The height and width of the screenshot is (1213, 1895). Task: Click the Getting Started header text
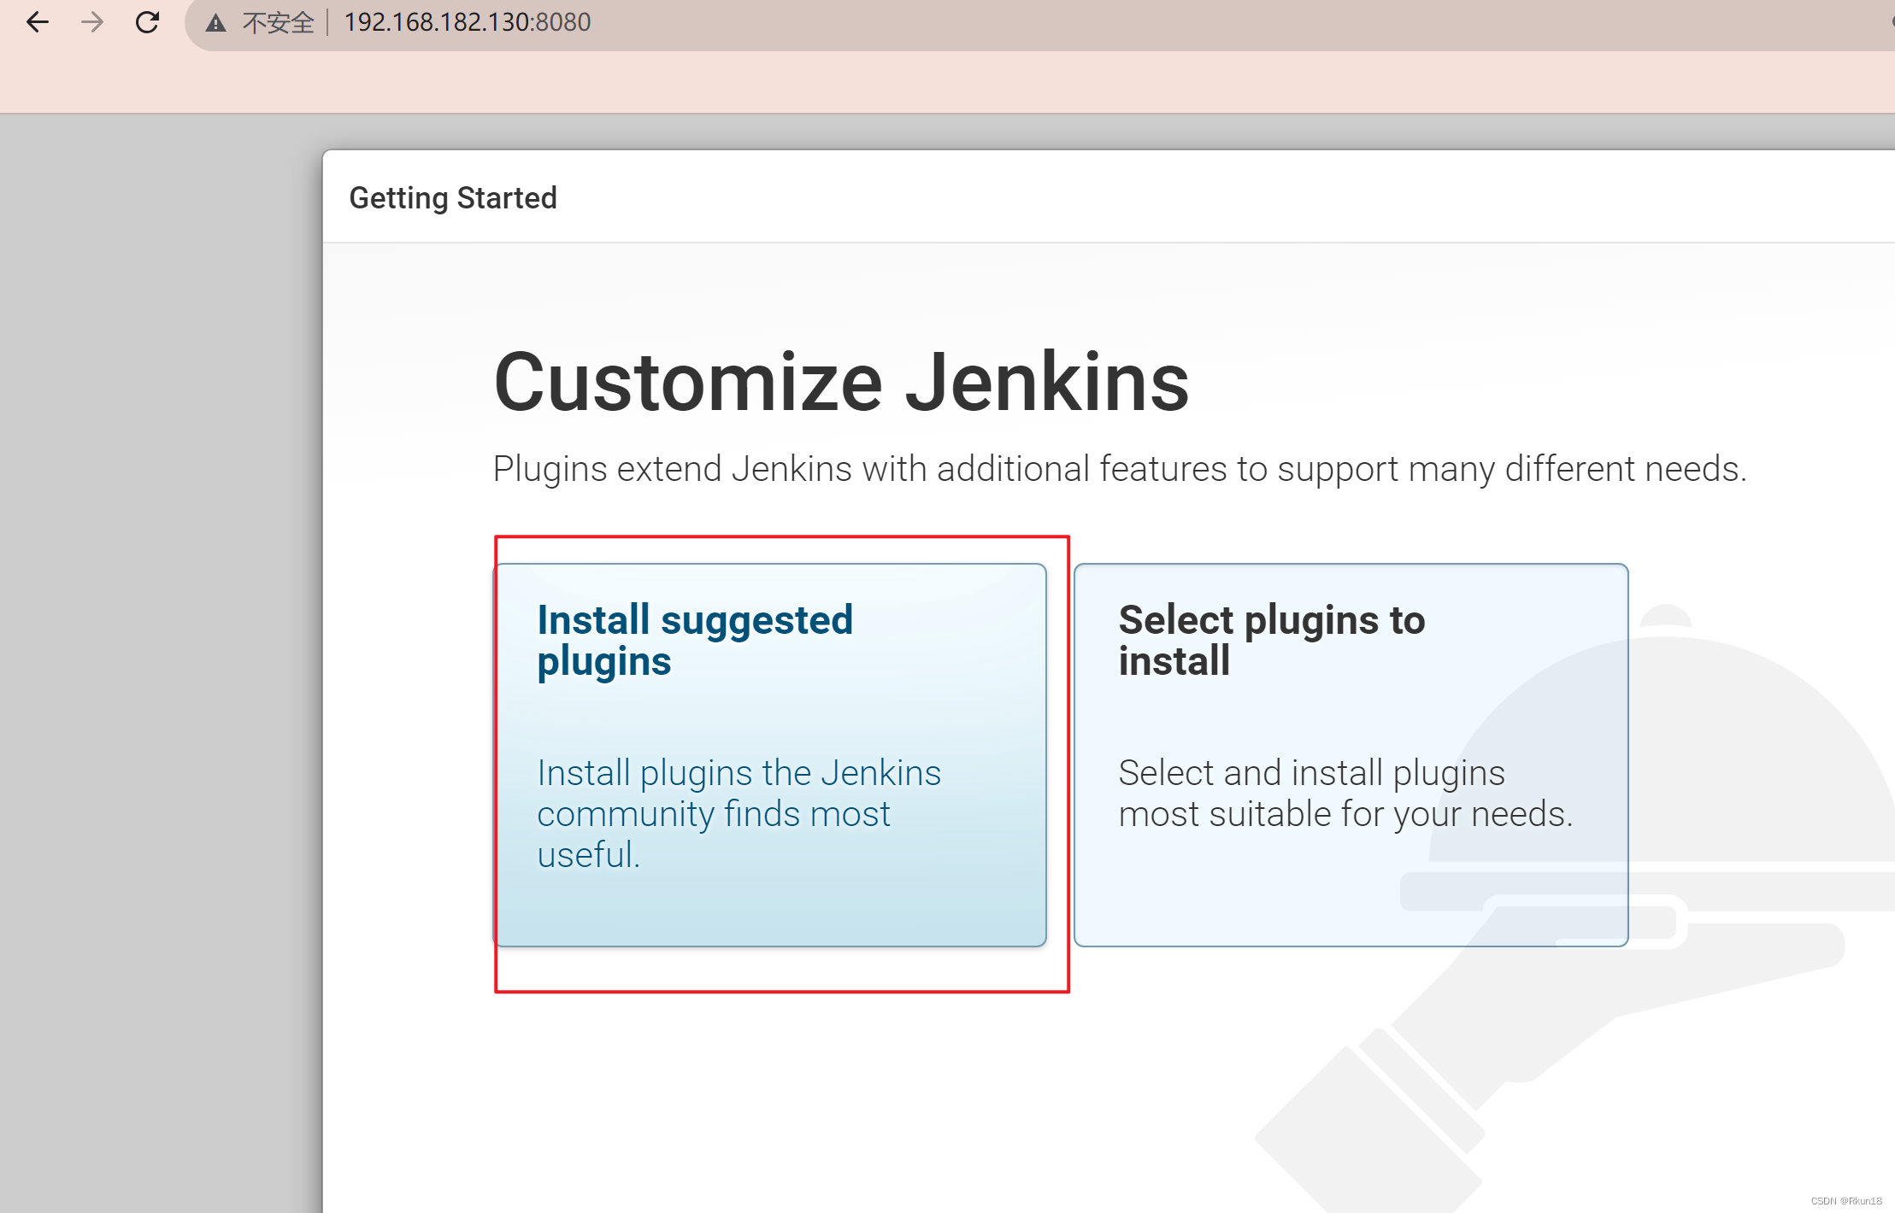pos(453,198)
